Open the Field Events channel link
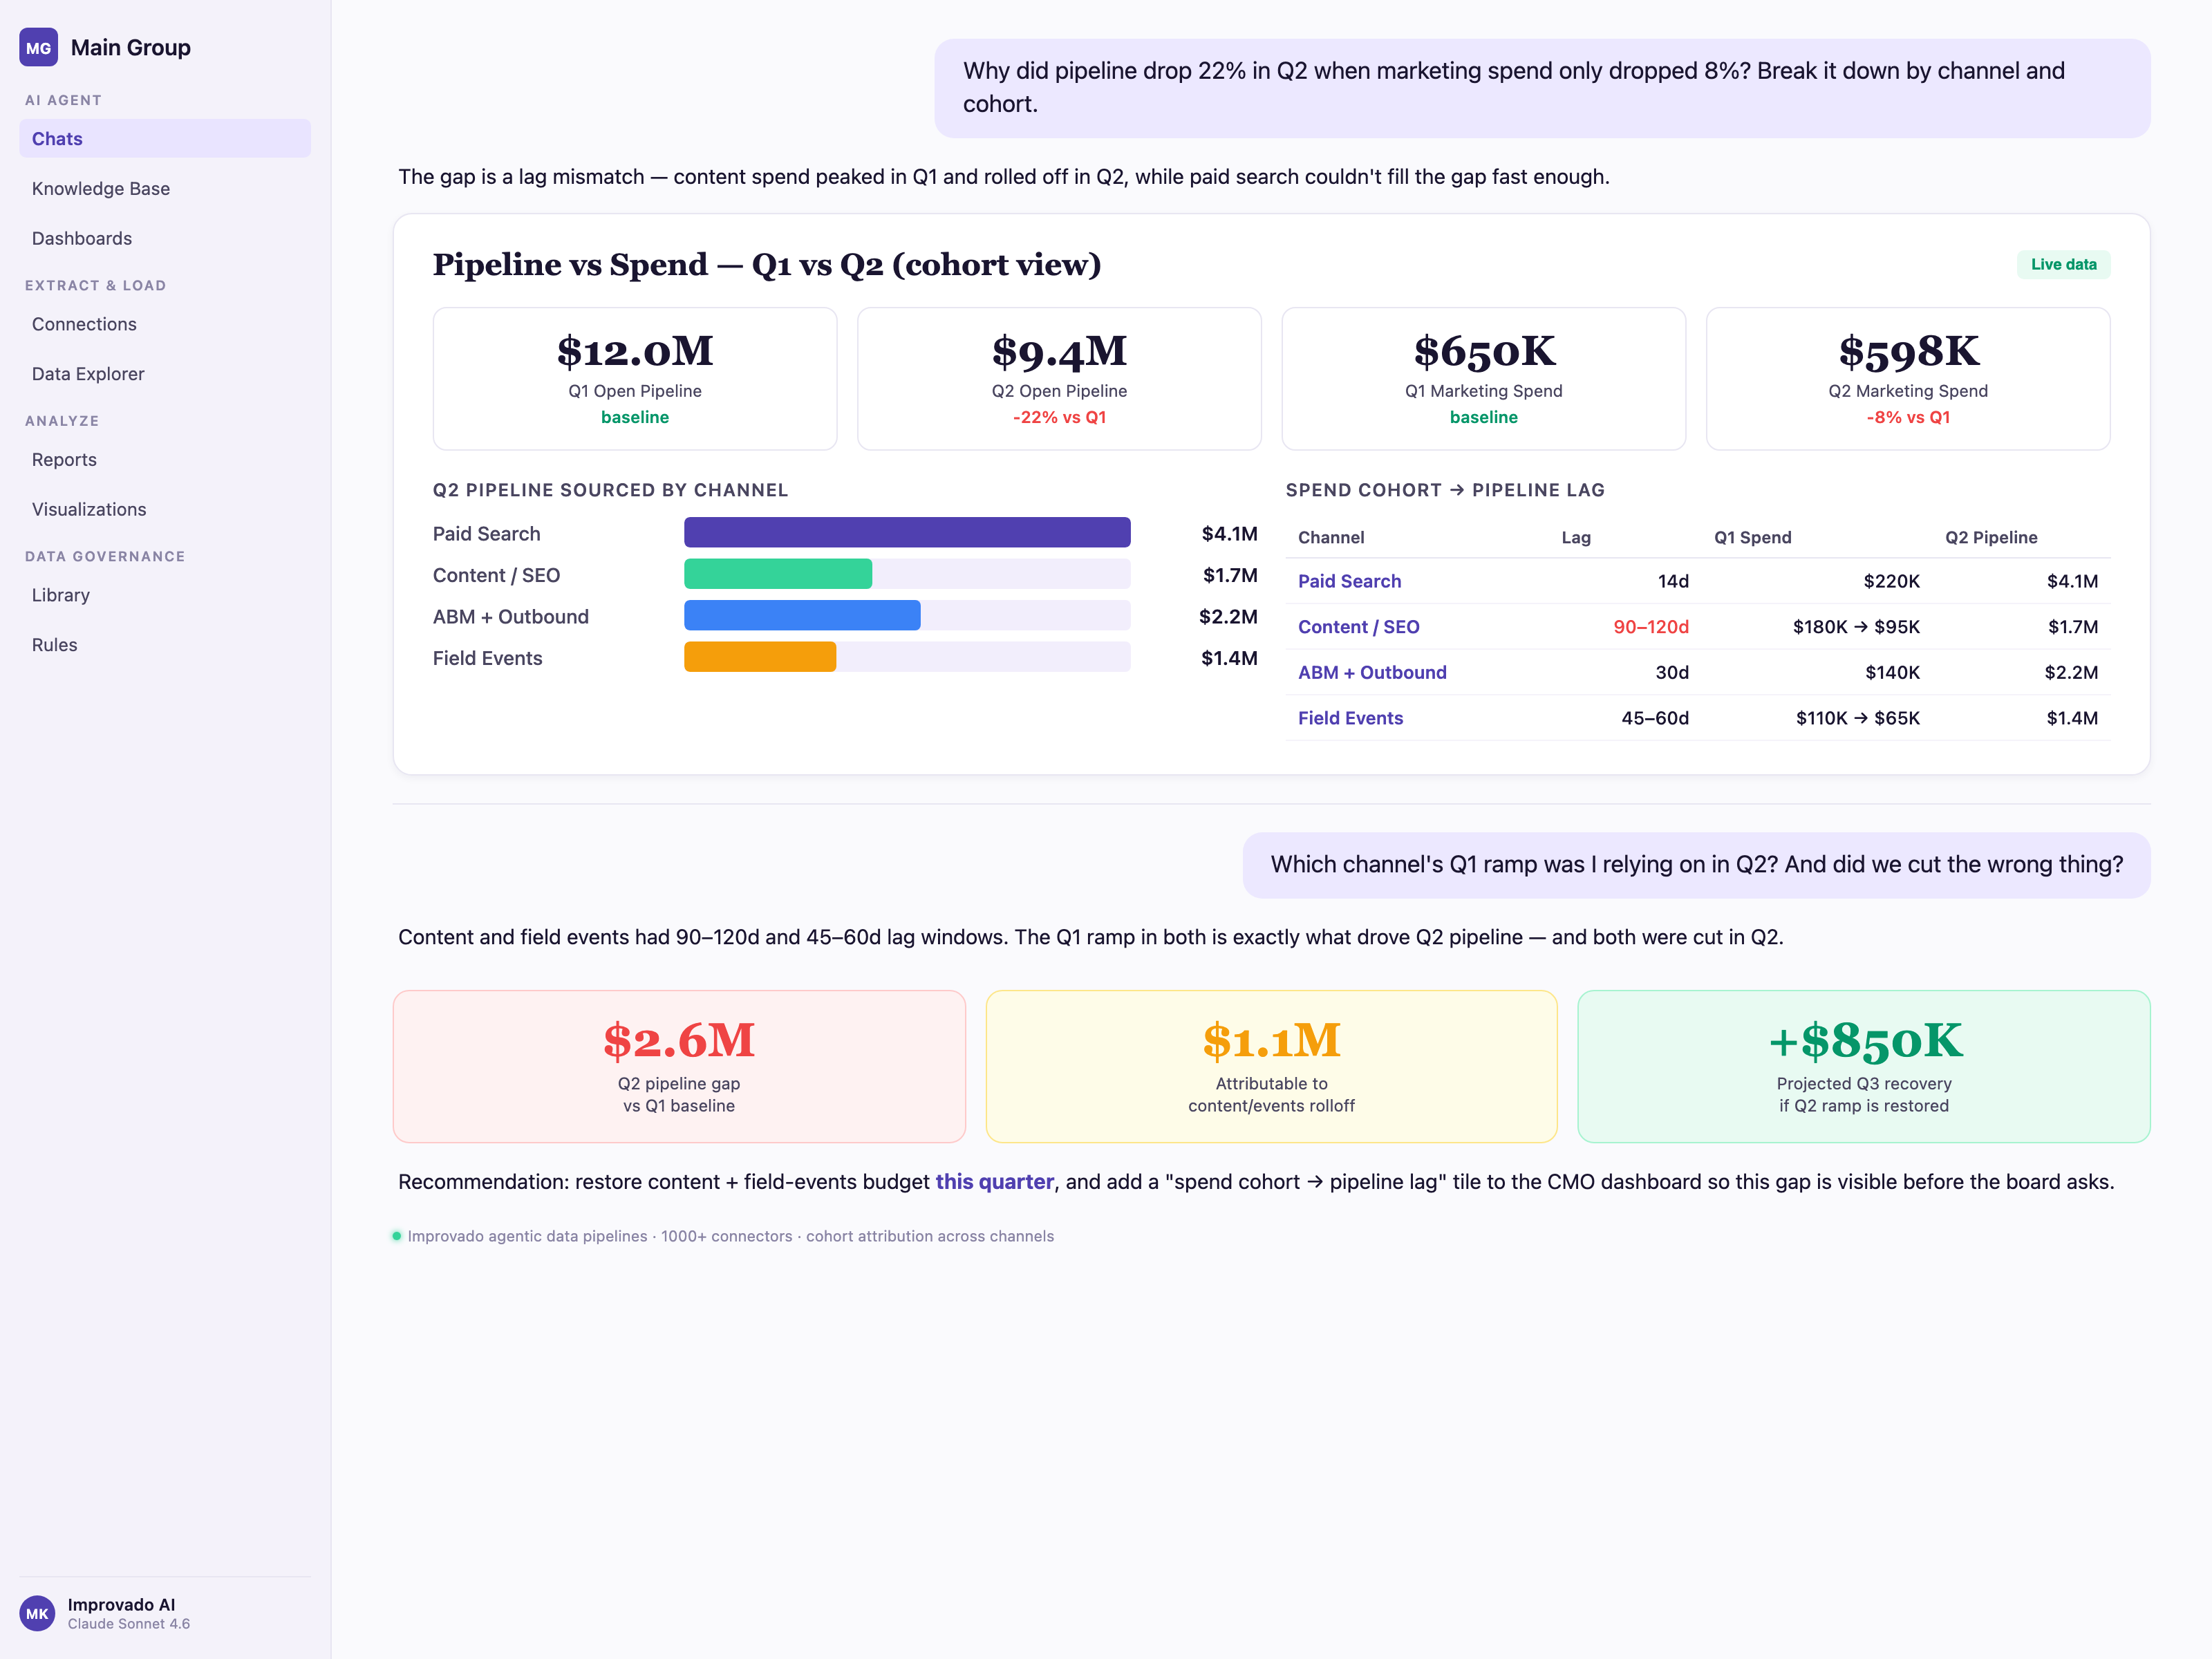 [x=1350, y=718]
